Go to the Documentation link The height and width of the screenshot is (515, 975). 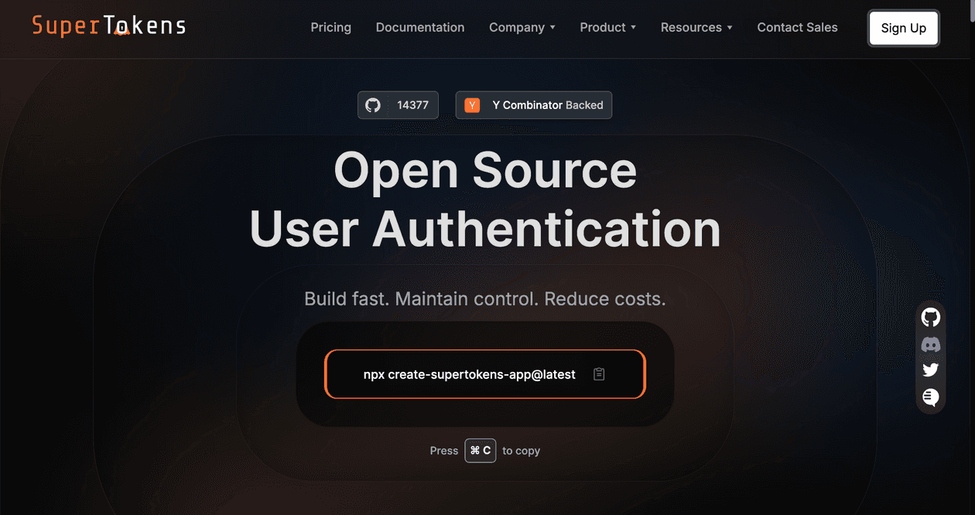click(420, 28)
